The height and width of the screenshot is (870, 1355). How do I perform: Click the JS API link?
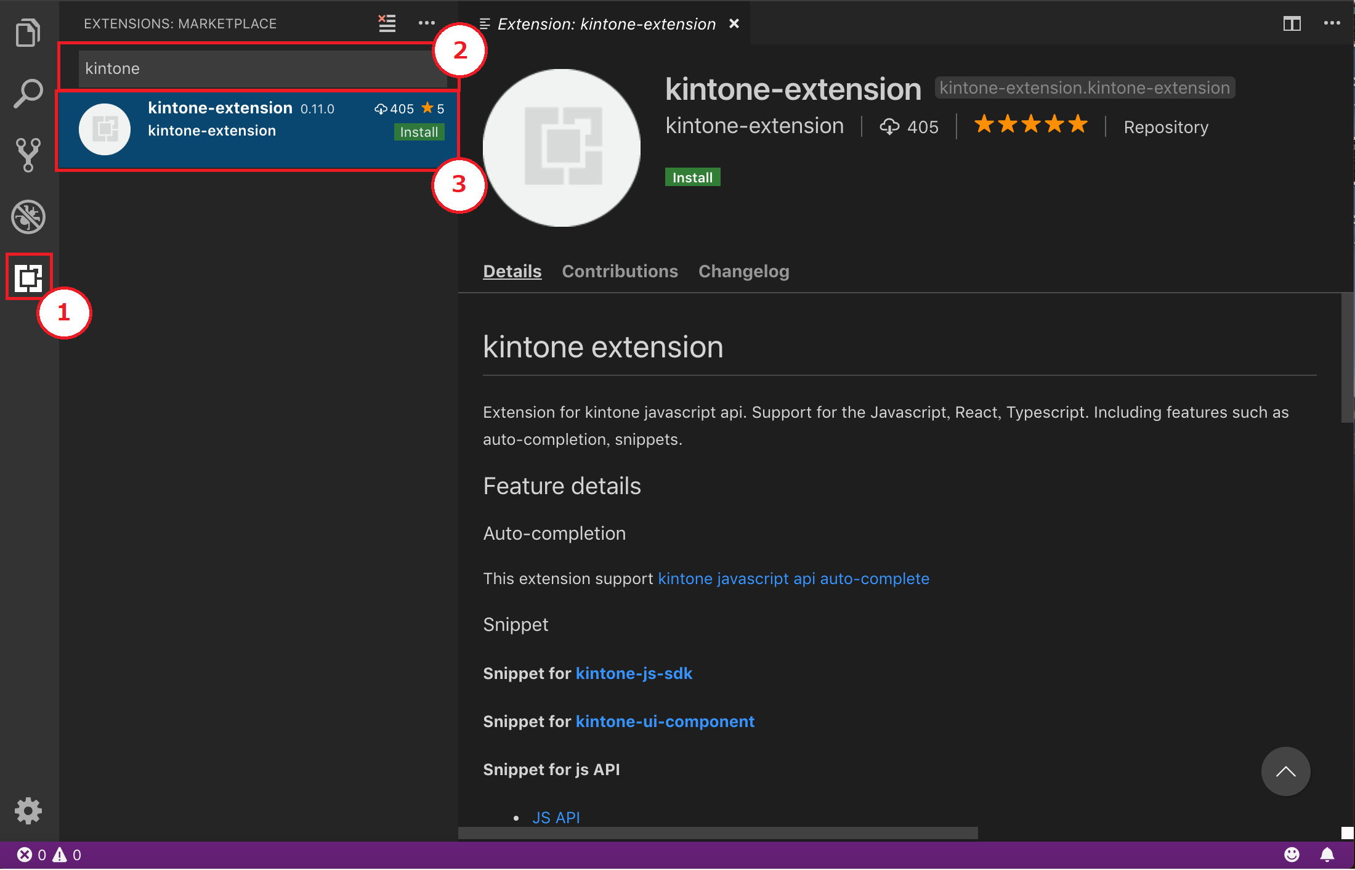(556, 817)
